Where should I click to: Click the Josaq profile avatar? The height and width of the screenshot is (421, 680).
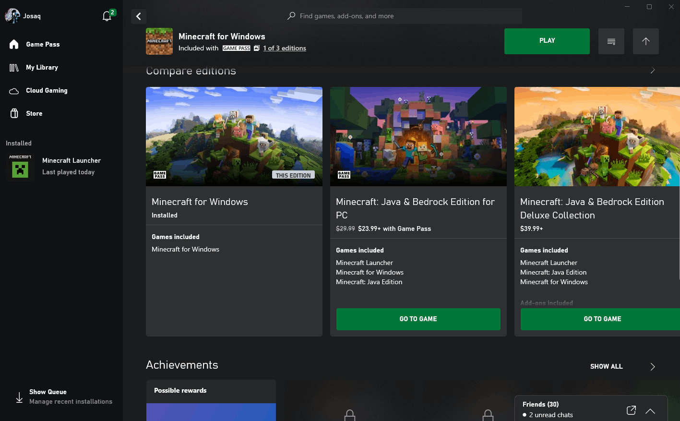(12, 16)
